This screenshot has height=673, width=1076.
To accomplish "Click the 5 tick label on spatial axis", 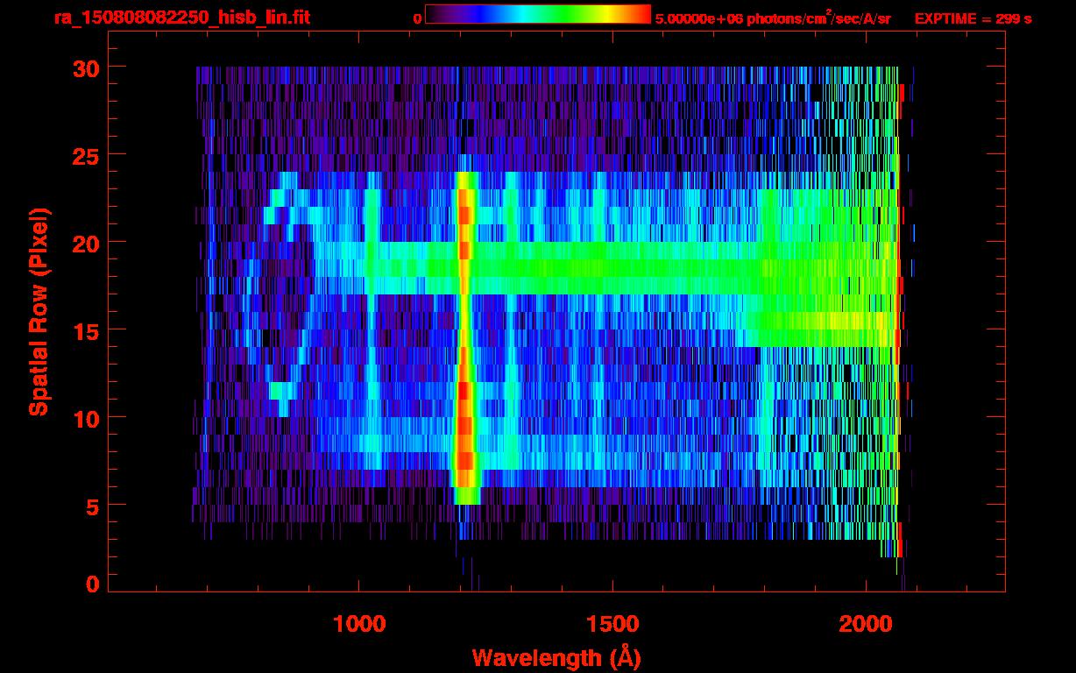I will [92, 506].
